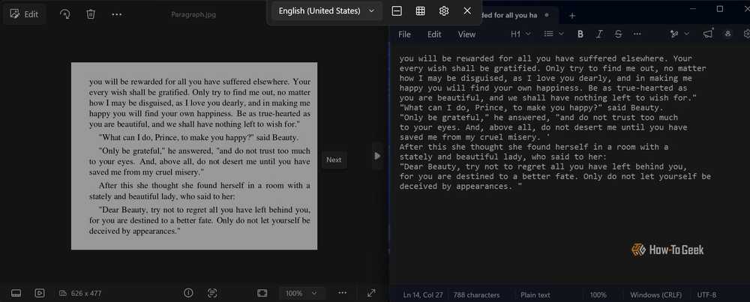
Task: Click the Ln 14, Col 27 status
Action: [x=423, y=295]
